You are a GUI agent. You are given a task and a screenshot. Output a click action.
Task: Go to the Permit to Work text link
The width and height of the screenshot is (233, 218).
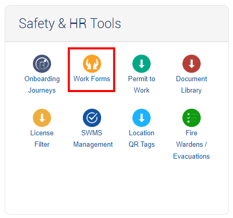click(x=142, y=84)
